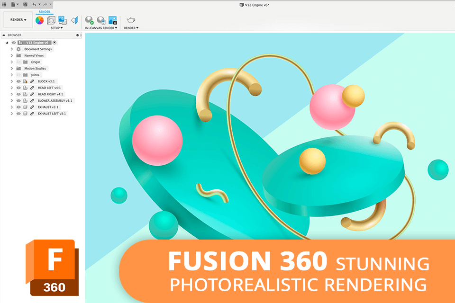The image size is (455, 303).
Task: Expand the EXHAUST v3:1 component
Action: (12, 107)
